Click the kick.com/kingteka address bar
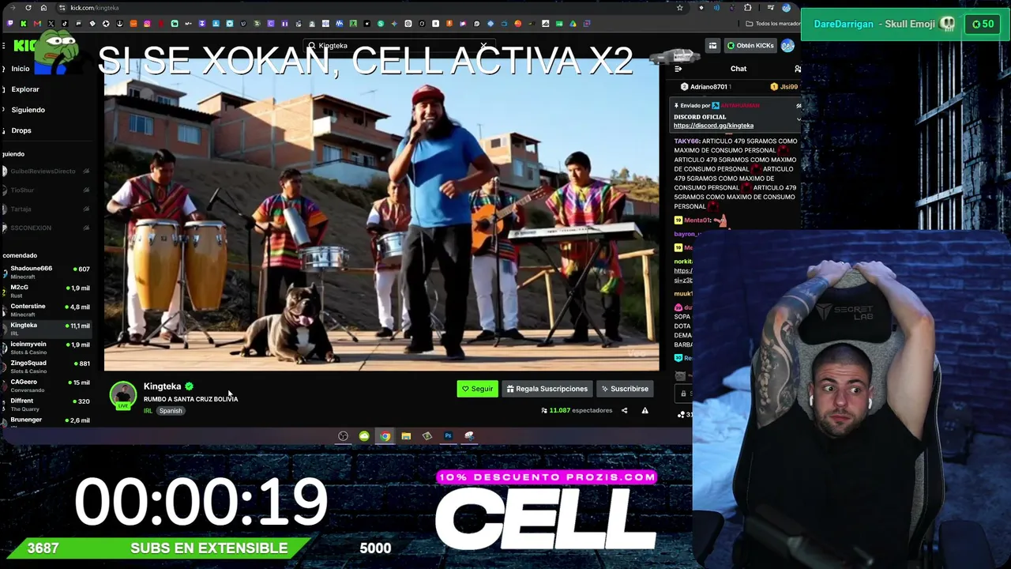The width and height of the screenshot is (1011, 569). click(x=371, y=8)
